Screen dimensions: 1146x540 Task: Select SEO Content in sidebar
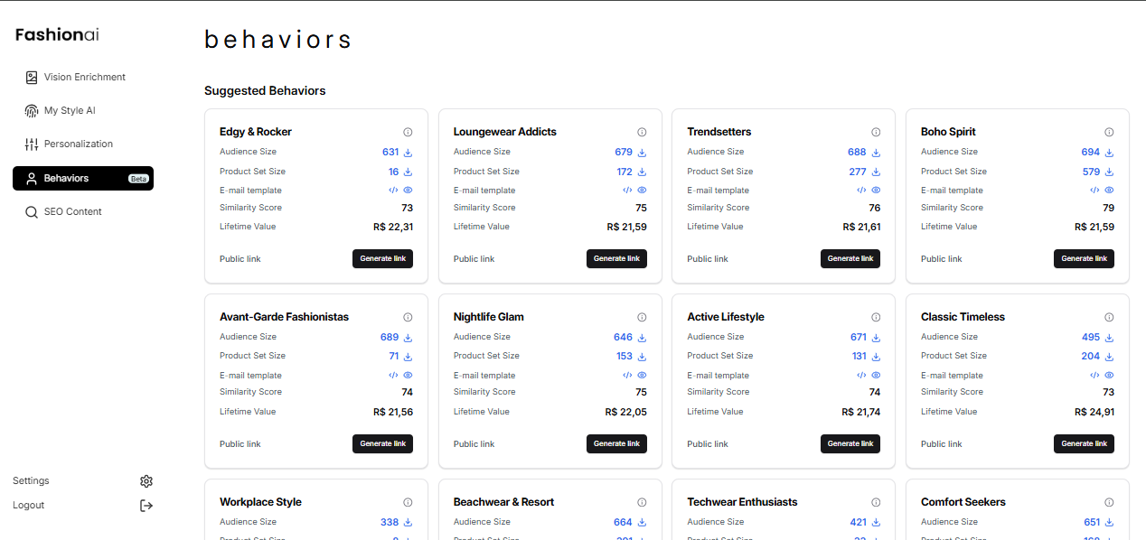[x=72, y=212]
